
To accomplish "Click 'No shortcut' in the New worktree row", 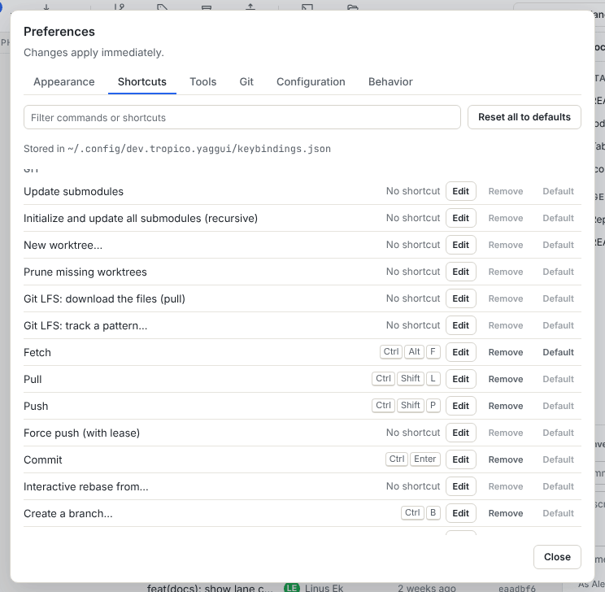I will [x=413, y=245].
